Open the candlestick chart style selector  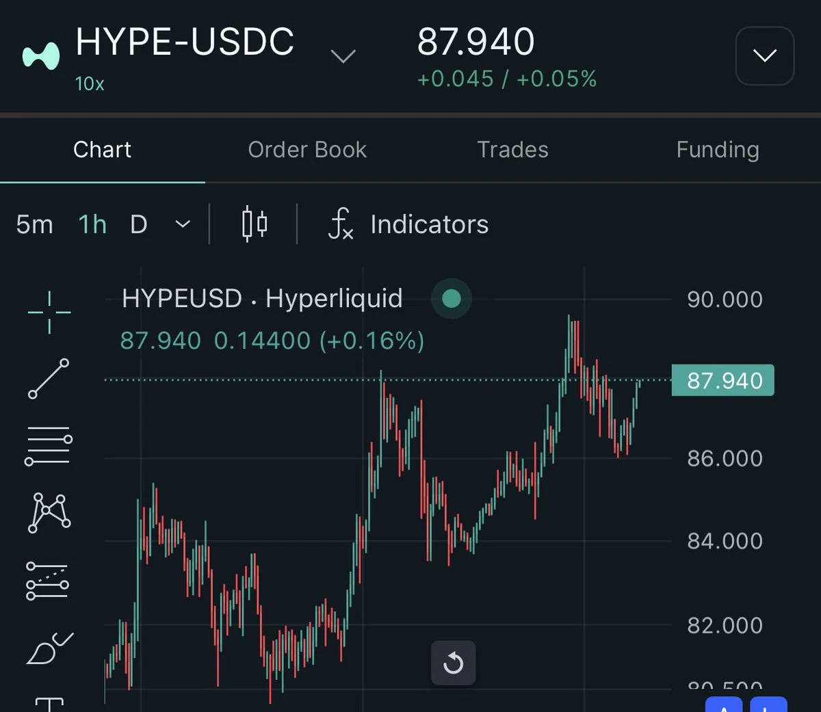click(255, 224)
